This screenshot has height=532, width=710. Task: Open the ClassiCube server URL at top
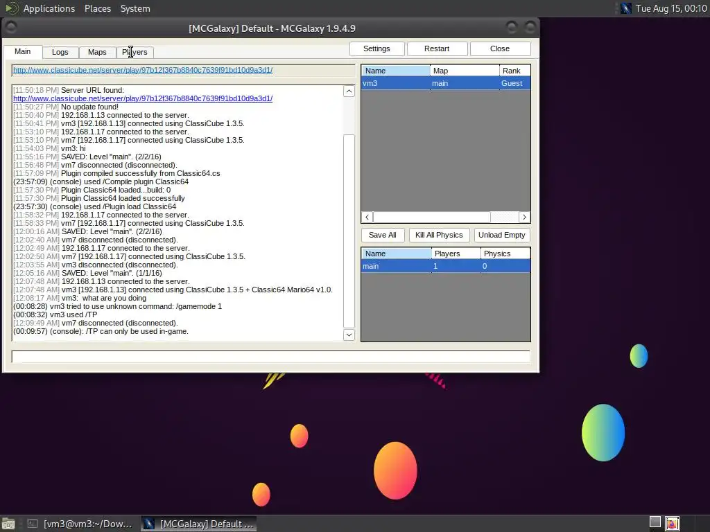point(143,70)
